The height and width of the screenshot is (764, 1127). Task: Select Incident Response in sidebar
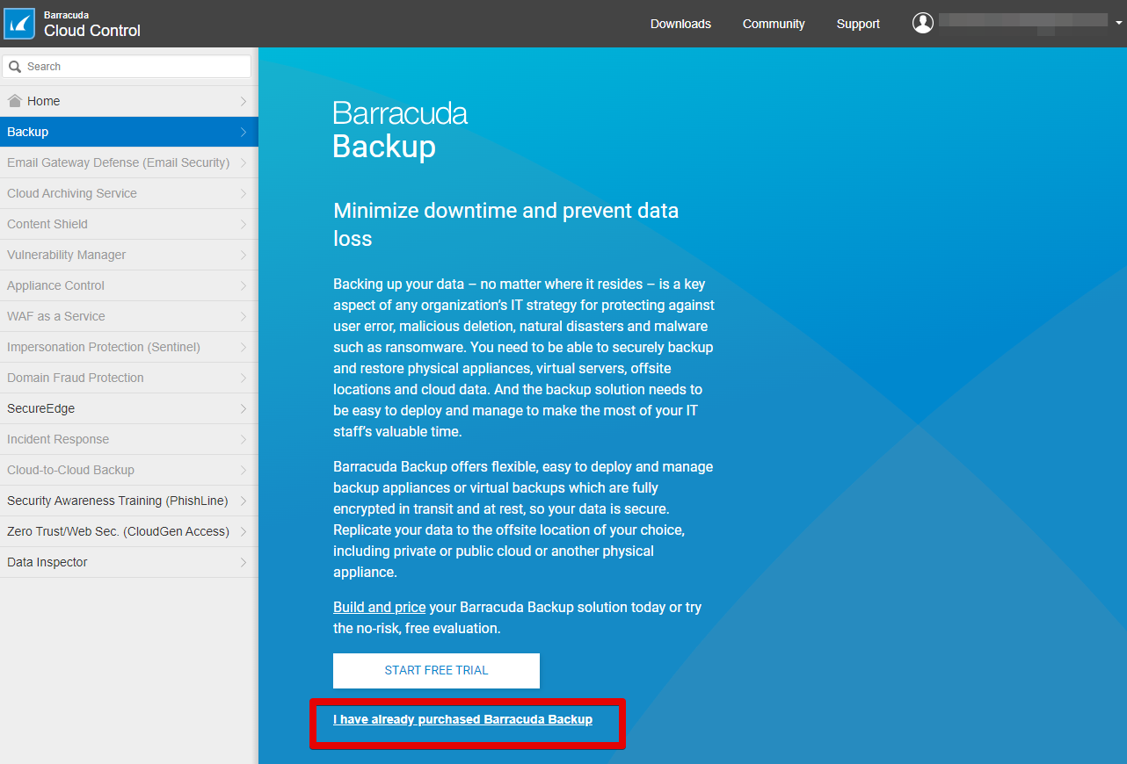click(x=129, y=439)
